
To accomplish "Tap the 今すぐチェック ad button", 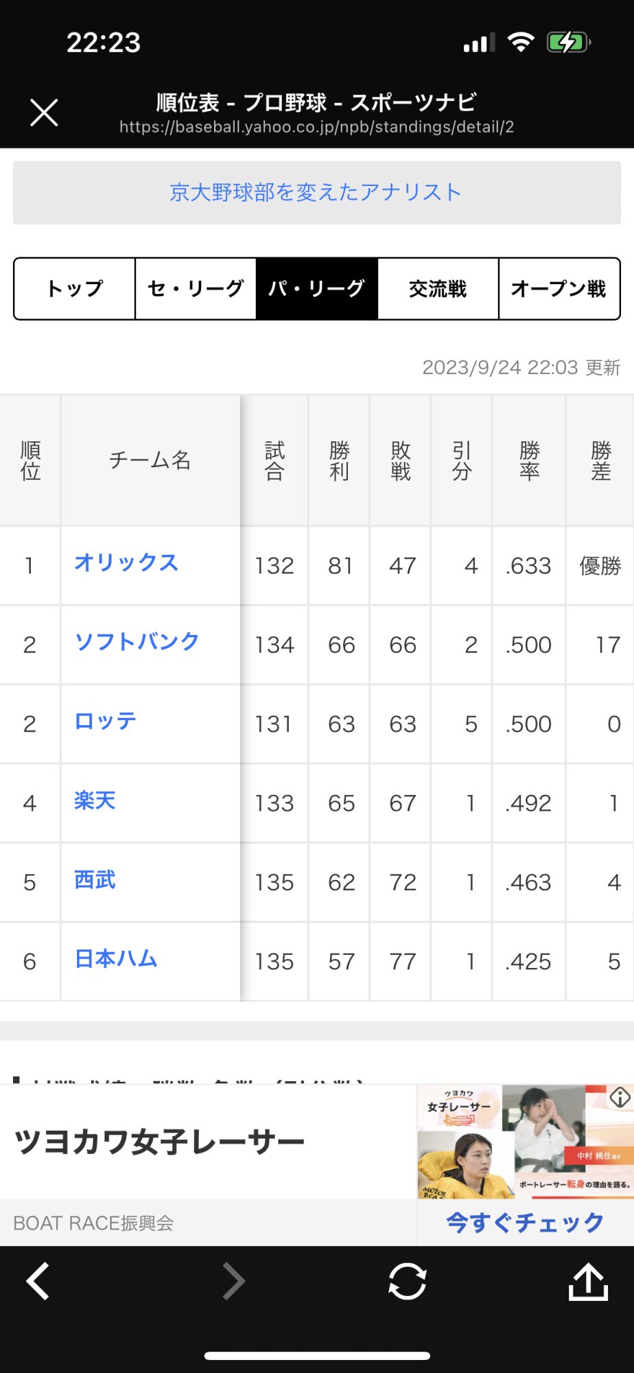I will (x=526, y=1222).
